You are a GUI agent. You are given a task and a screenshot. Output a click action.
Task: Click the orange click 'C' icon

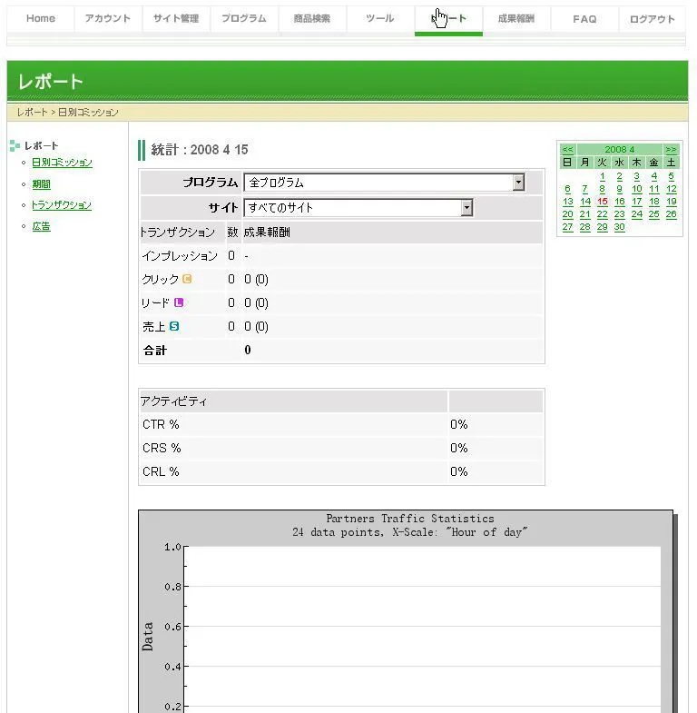click(x=188, y=279)
